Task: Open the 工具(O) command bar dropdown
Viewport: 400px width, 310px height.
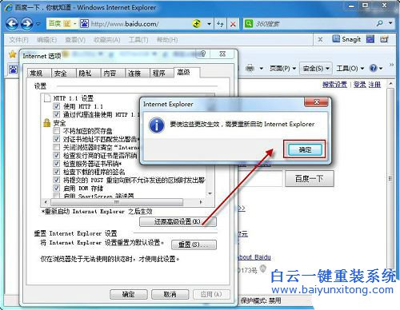Action: (x=350, y=69)
